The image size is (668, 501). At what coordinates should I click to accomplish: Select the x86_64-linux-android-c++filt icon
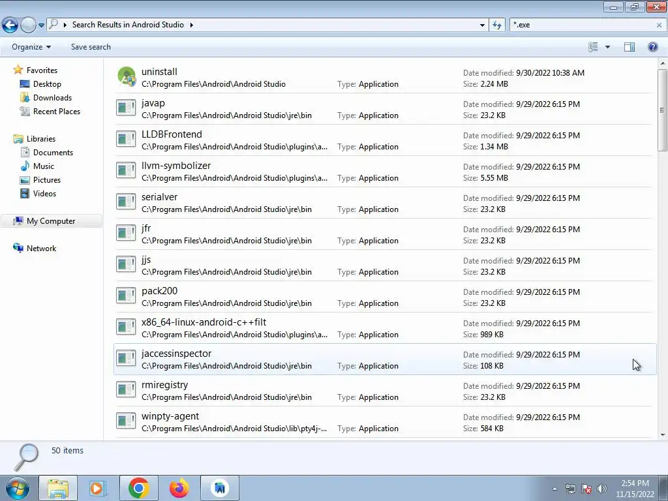pyautogui.click(x=126, y=327)
